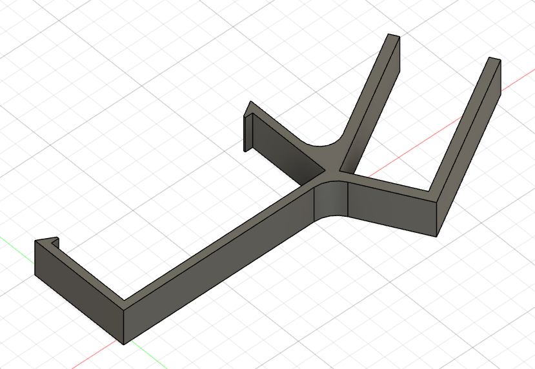The image size is (535, 369).
Task: Select the top end of the middle prong
Action: [392, 37]
